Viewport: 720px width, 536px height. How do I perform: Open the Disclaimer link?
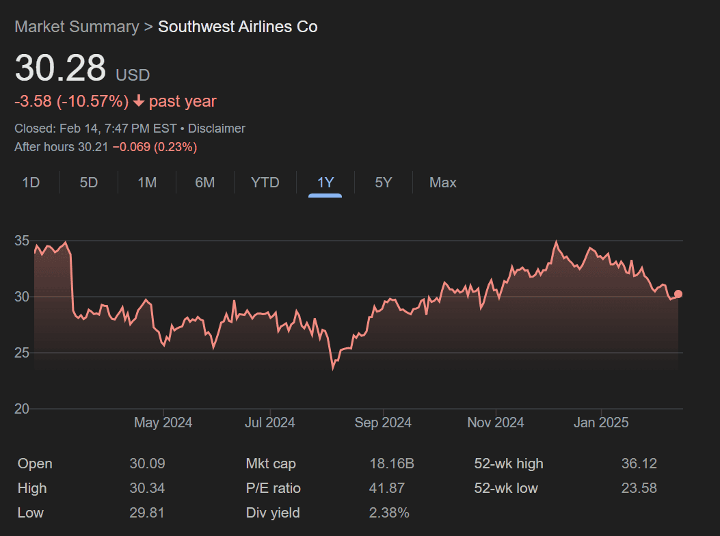tap(216, 129)
